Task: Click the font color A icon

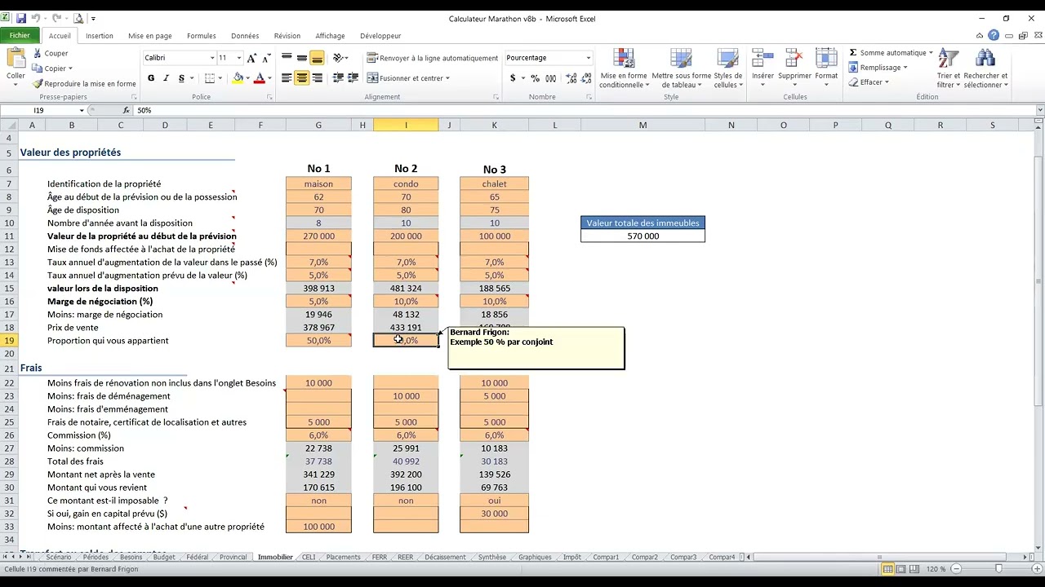Action: [x=259, y=78]
